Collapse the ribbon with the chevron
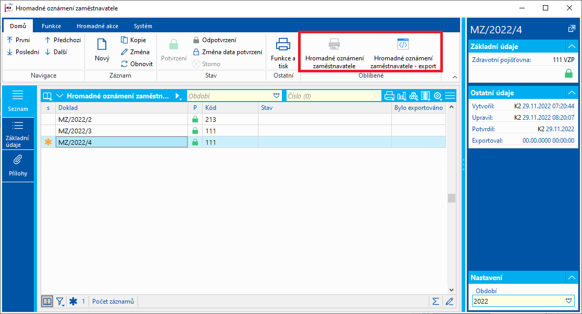The width and height of the screenshot is (582, 314). [455, 77]
